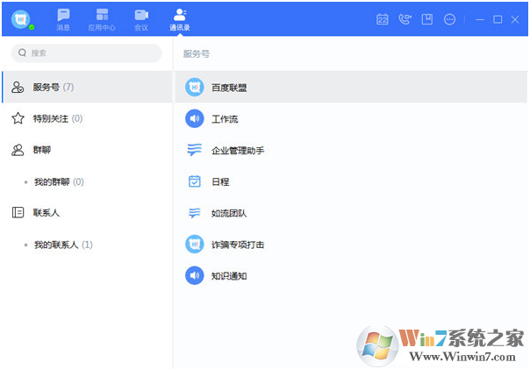Open the bookmark notes icon
530x369 pixels.
427,19
